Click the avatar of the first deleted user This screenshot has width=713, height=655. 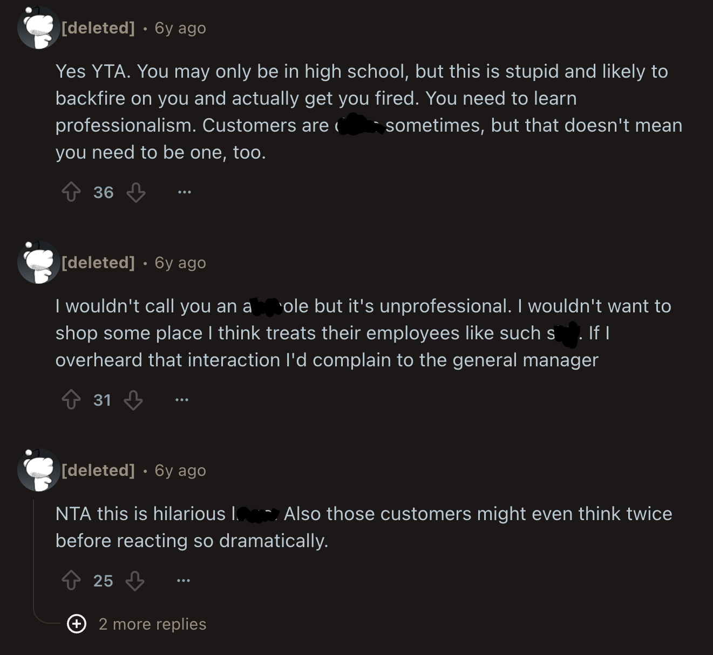click(38, 28)
